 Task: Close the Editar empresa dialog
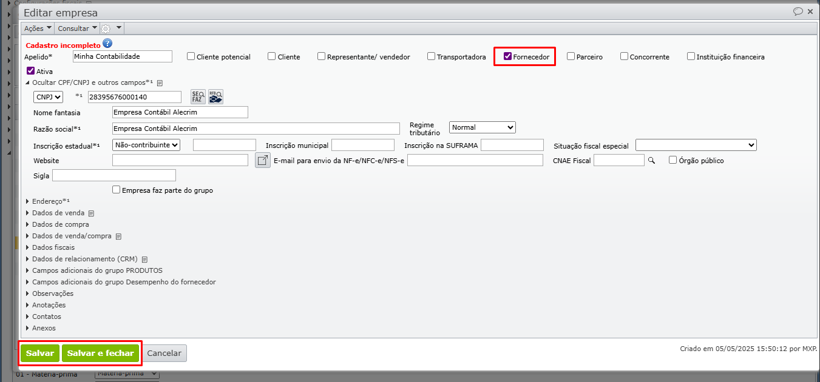[810, 12]
